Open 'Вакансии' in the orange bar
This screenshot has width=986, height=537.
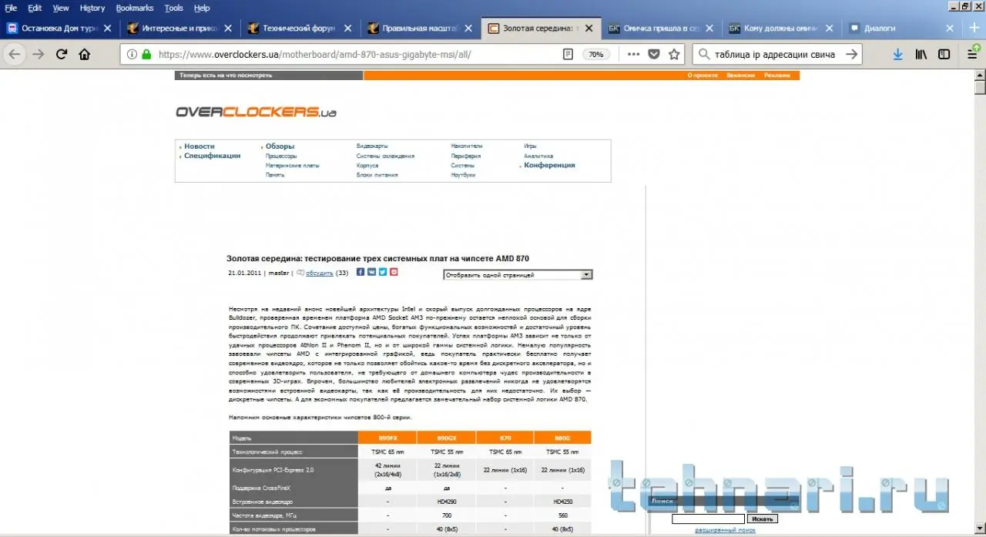point(740,76)
